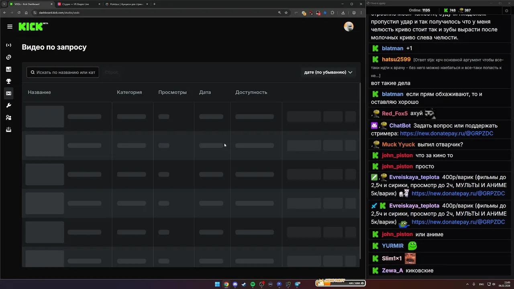Expand the Chrome tab search dropdown
Viewport: 514px width, 289px height.
click(x=4, y=4)
